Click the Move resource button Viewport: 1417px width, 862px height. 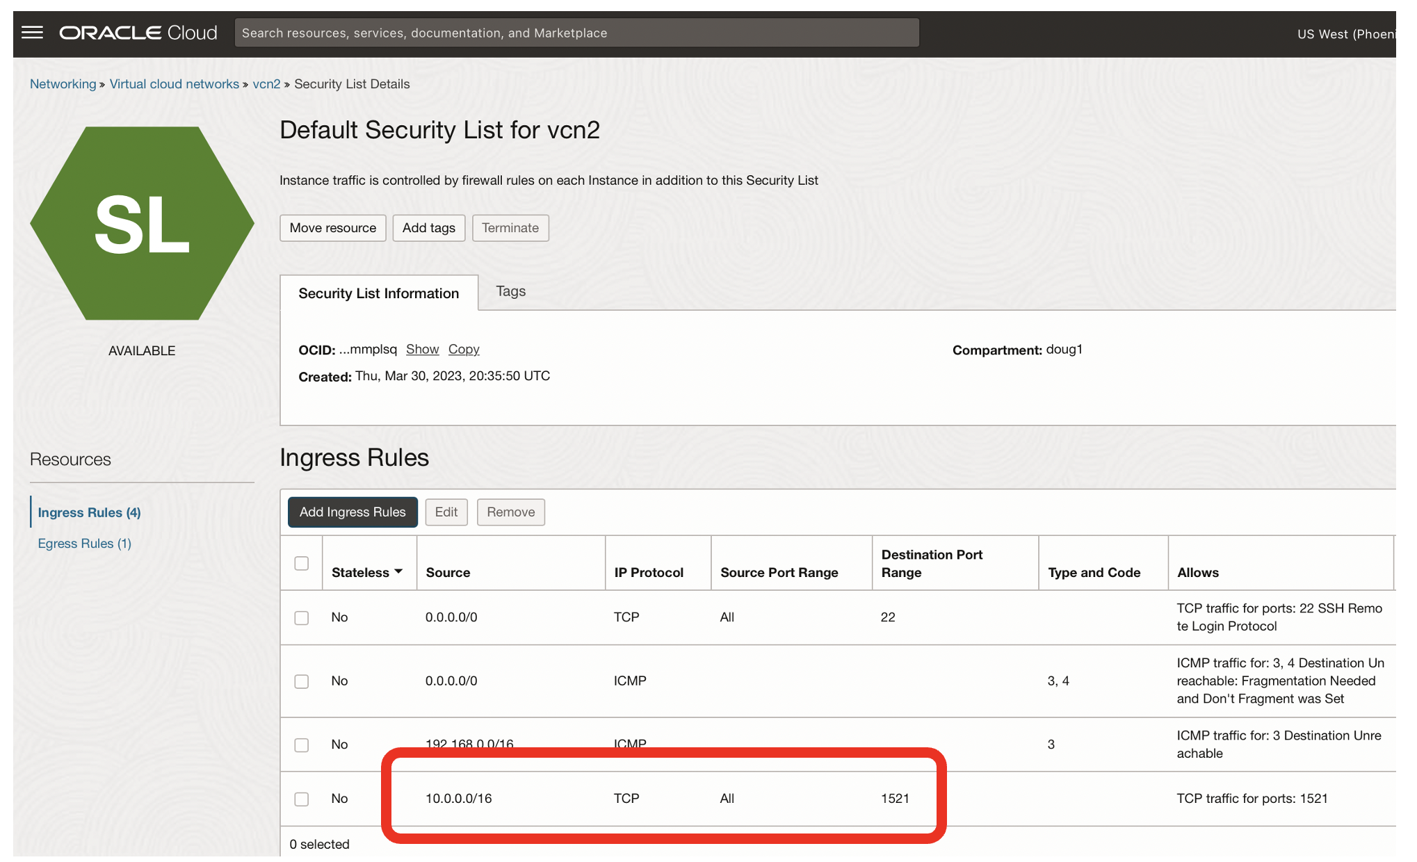pos(332,228)
